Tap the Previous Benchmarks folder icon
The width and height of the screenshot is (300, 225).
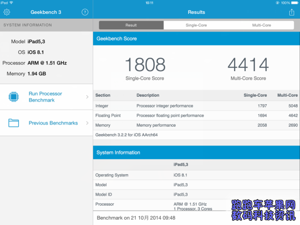[13, 123]
